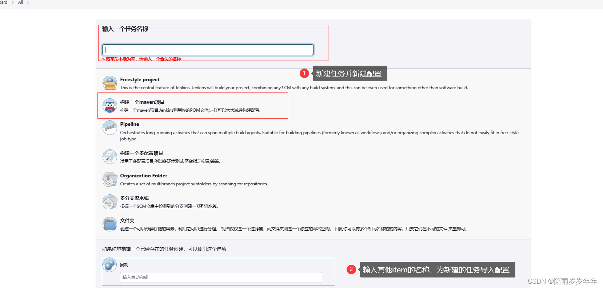The height and width of the screenshot is (288, 603).
Task: Click the maven project description text
Action: pos(190,110)
